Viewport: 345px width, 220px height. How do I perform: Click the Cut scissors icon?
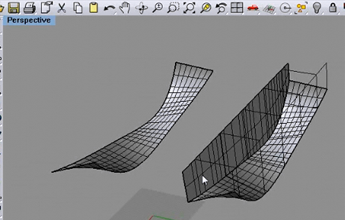(x=62, y=7)
